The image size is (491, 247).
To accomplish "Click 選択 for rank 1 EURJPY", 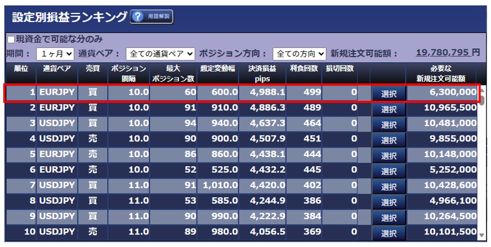I will click(389, 94).
